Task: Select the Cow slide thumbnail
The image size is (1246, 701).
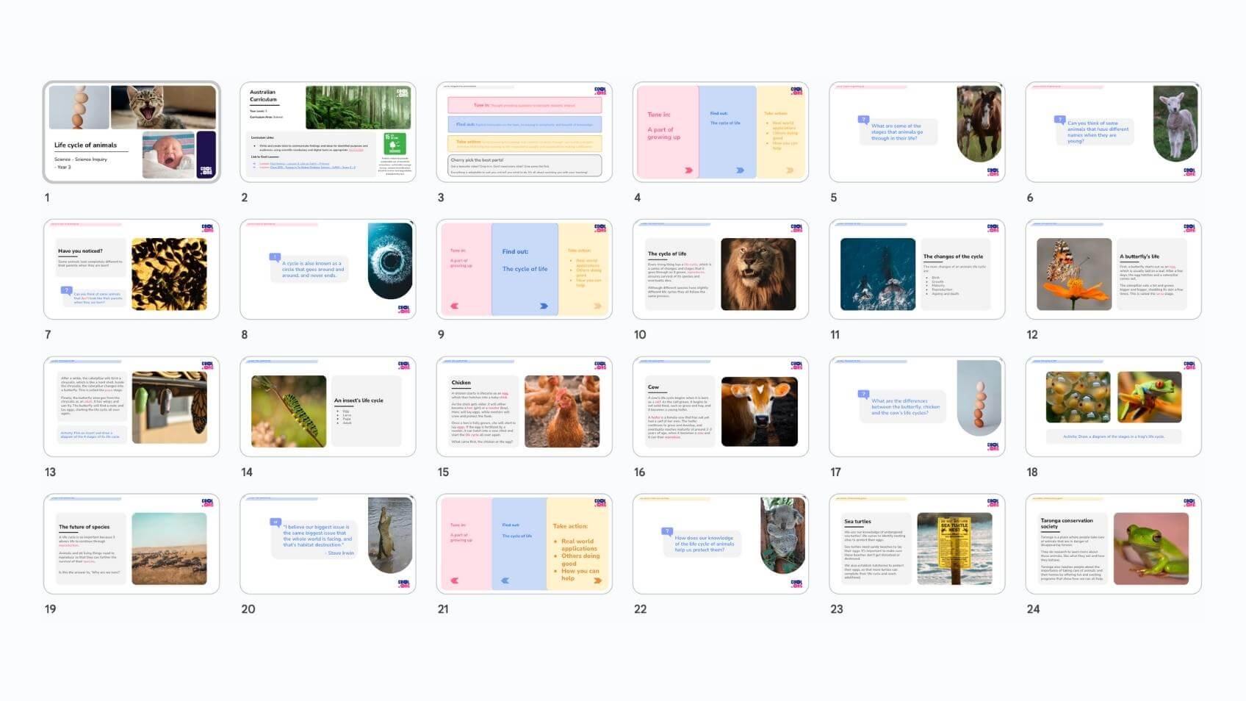Action: tap(720, 407)
